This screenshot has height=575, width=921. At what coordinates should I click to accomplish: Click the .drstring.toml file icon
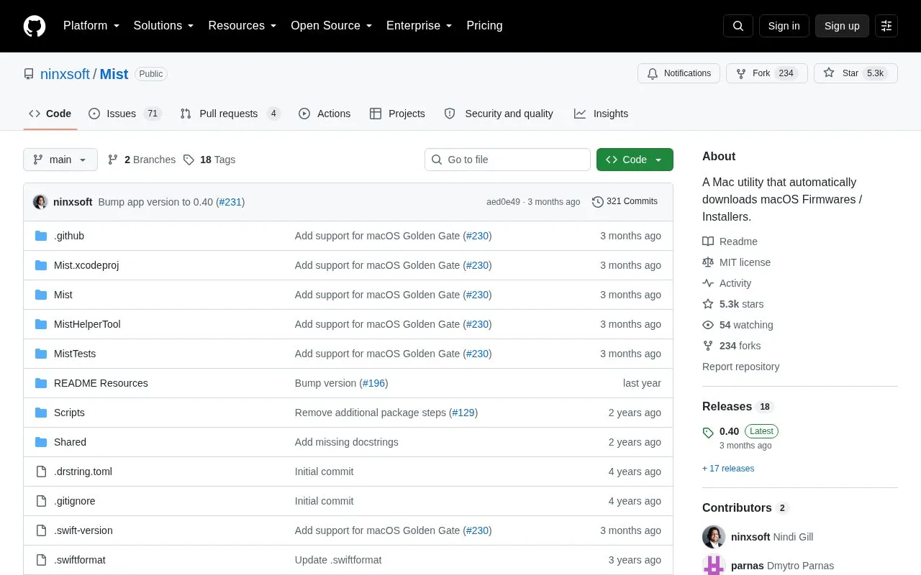[41, 471]
